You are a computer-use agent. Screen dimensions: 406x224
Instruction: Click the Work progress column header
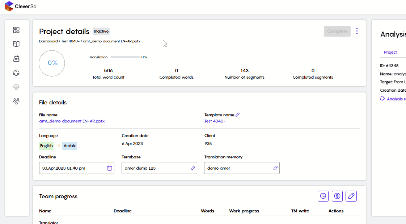coord(244,211)
